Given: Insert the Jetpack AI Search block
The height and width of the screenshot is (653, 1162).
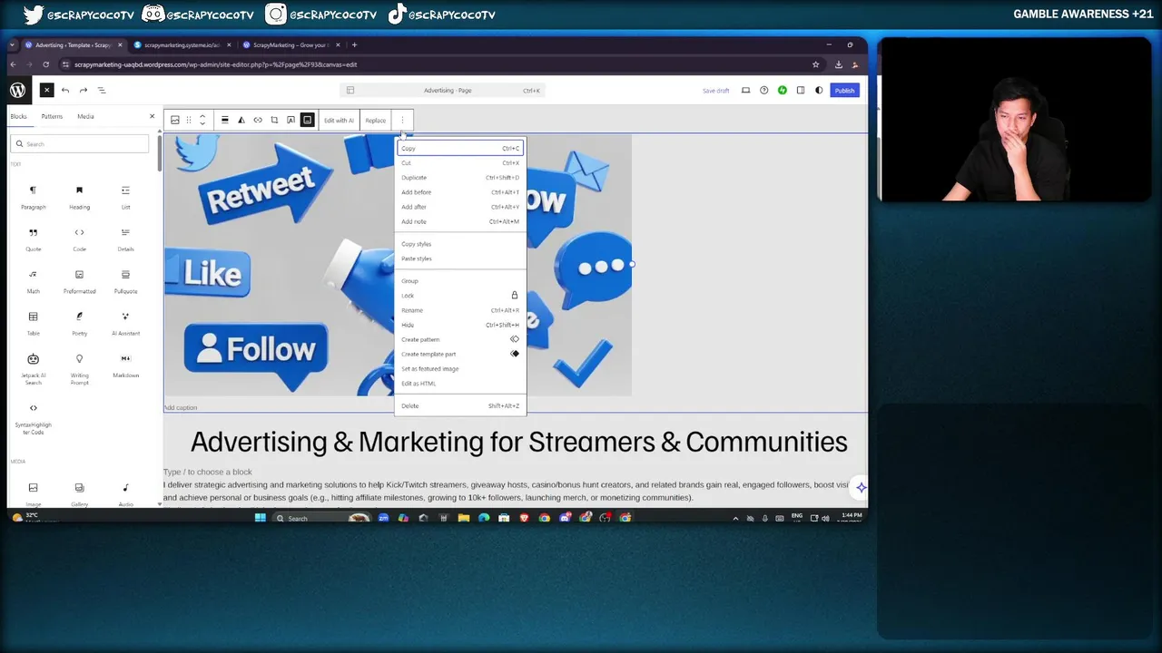Looking at the screenshot, I should coord(34,368).
